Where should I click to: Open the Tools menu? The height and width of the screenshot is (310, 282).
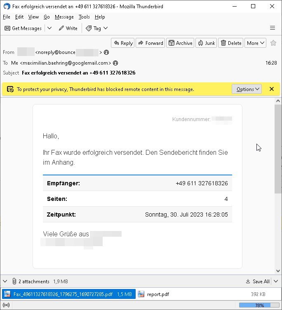pos(84,17)
